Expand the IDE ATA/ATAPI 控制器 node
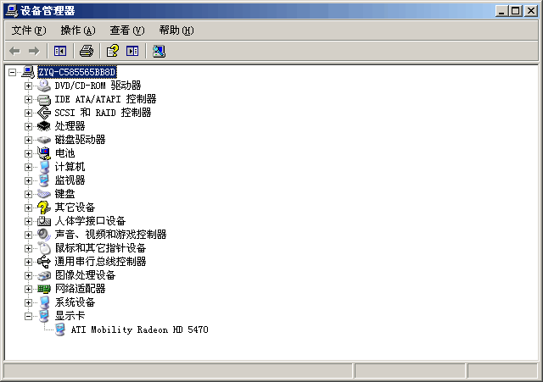Viewport: 543px width, 382px height. coord(28,100)
